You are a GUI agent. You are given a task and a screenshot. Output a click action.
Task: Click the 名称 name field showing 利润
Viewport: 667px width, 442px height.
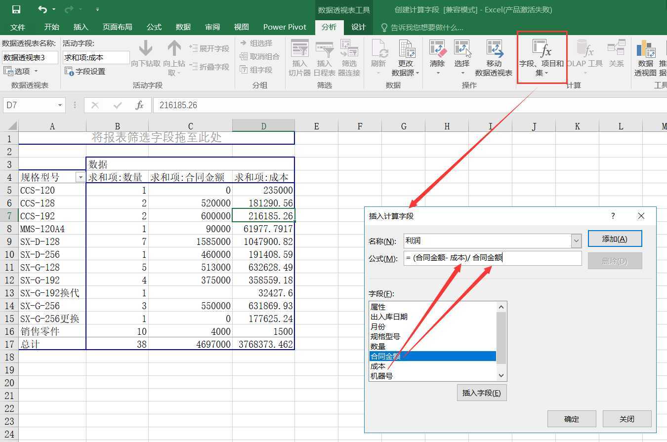tap(487, 241)
